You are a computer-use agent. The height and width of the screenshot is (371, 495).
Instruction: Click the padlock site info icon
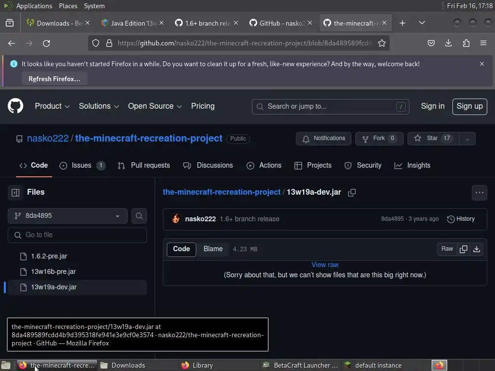click(109, 43)
